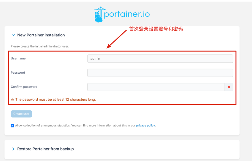Click into the Password input field
Image resolution: width=252 pixels, height=161 pixels.
coord(160,73)
